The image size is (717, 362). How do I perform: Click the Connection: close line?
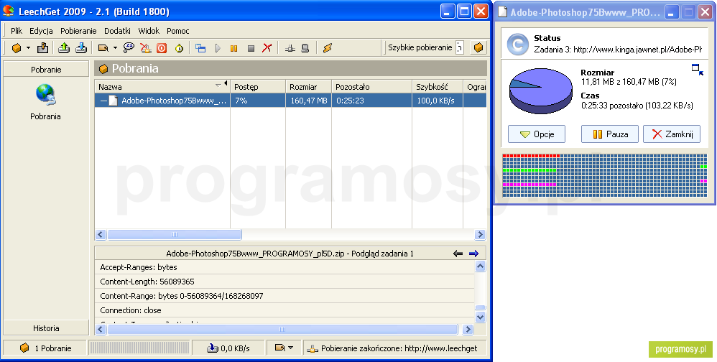(x=131, y=310)
